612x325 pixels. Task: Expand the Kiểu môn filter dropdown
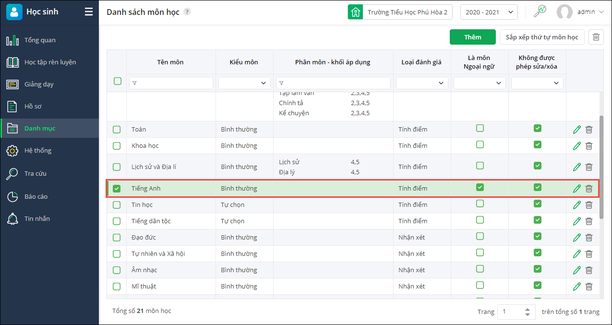[244, 83]
